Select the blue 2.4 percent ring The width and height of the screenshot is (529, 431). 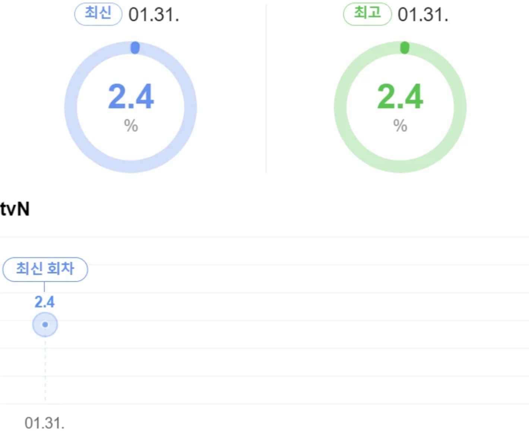coord(131,107)
